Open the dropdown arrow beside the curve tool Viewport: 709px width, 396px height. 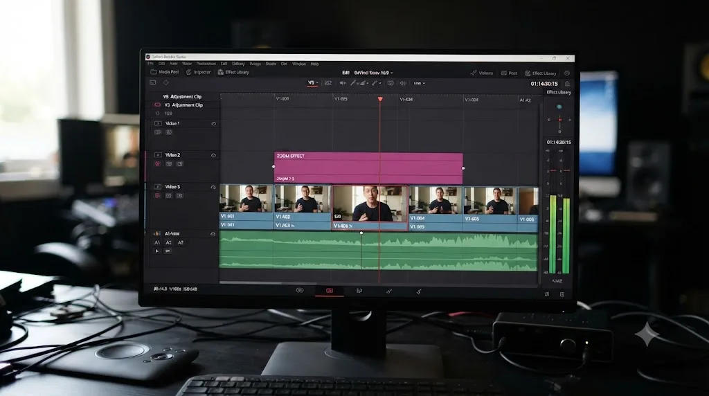[367, 83]
